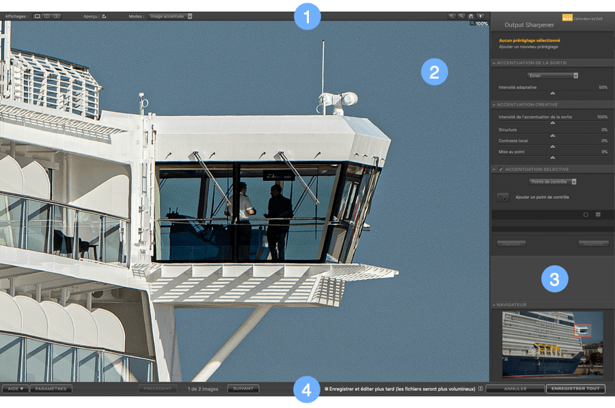Click the Output Sharpener title
This screenshot has width=615, height=408.
click(x=529, y=25)
